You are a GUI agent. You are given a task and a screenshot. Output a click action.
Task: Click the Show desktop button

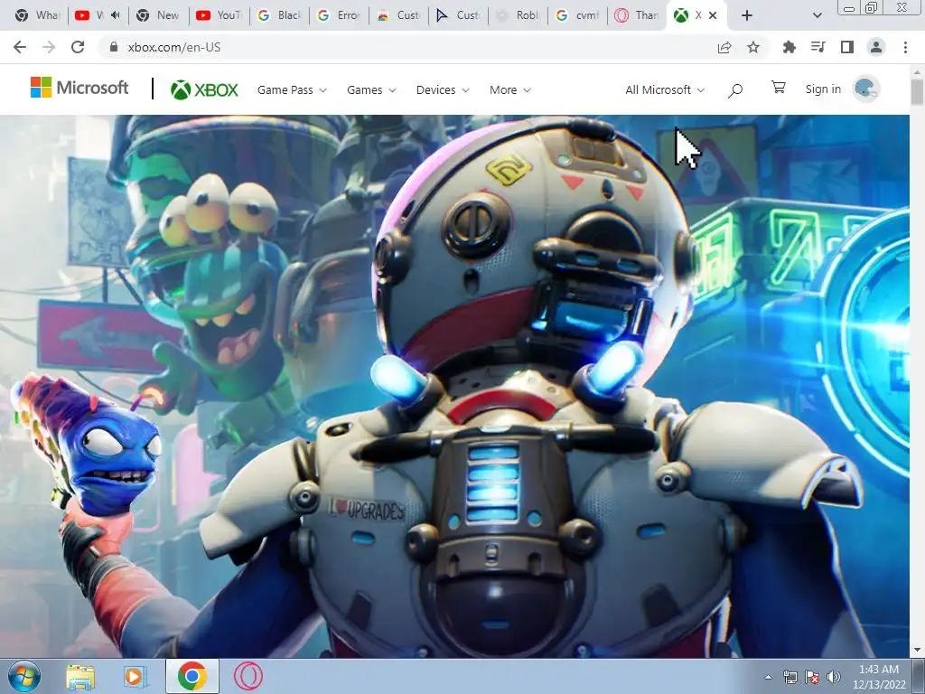pos(919,676)
